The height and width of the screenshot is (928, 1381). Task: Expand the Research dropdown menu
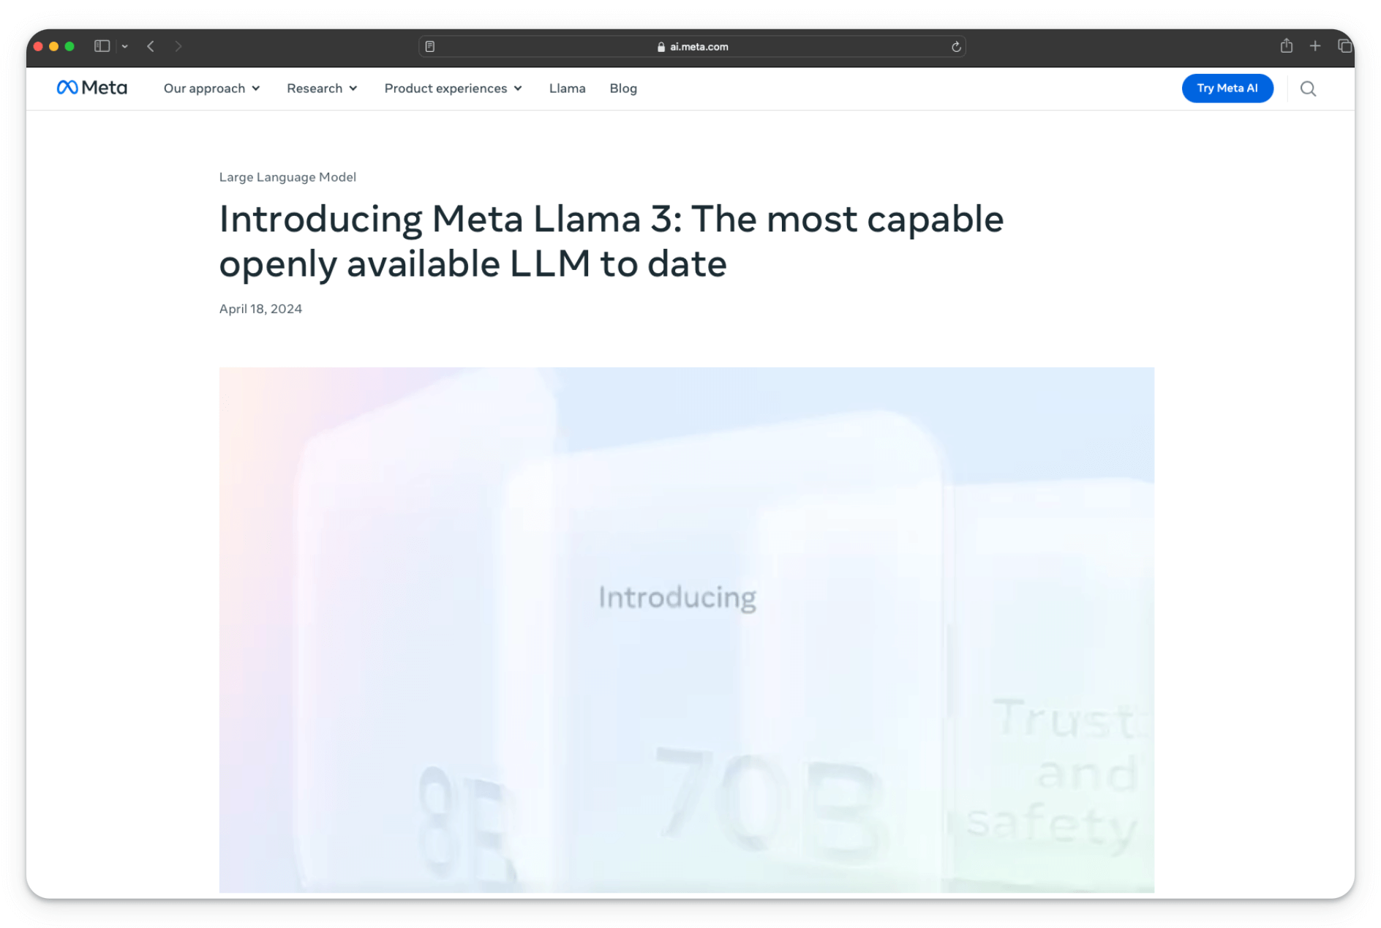(x=322, y=89)
